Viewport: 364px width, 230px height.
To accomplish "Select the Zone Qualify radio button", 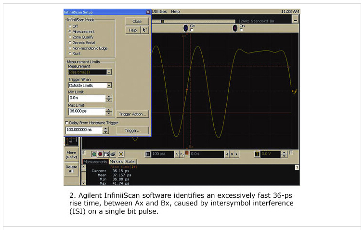I will (70, 37).
